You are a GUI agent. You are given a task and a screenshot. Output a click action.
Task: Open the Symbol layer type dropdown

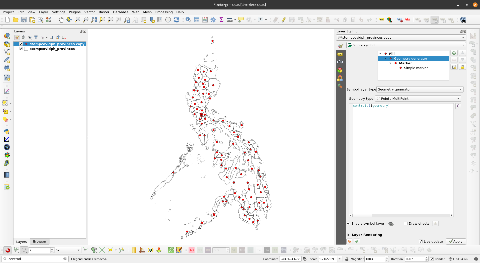click(420, 89)
